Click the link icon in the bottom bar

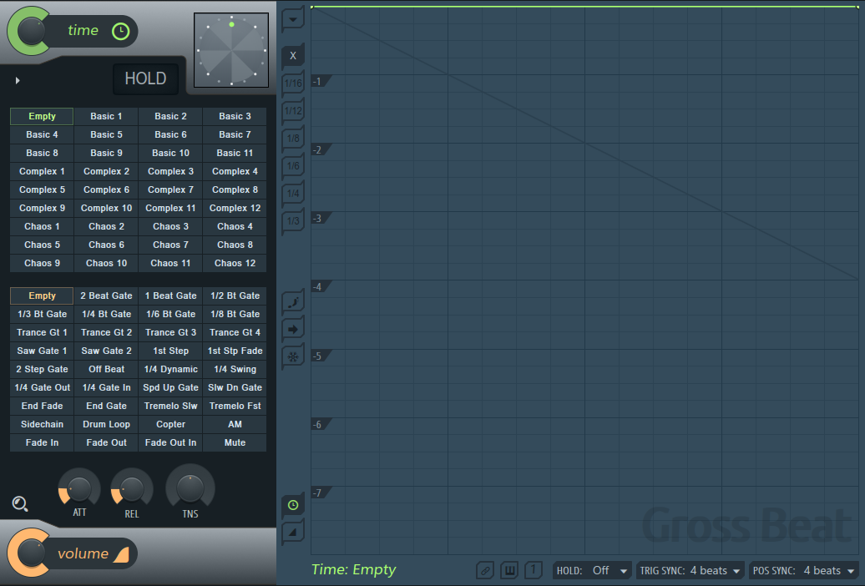click(485, 570)
